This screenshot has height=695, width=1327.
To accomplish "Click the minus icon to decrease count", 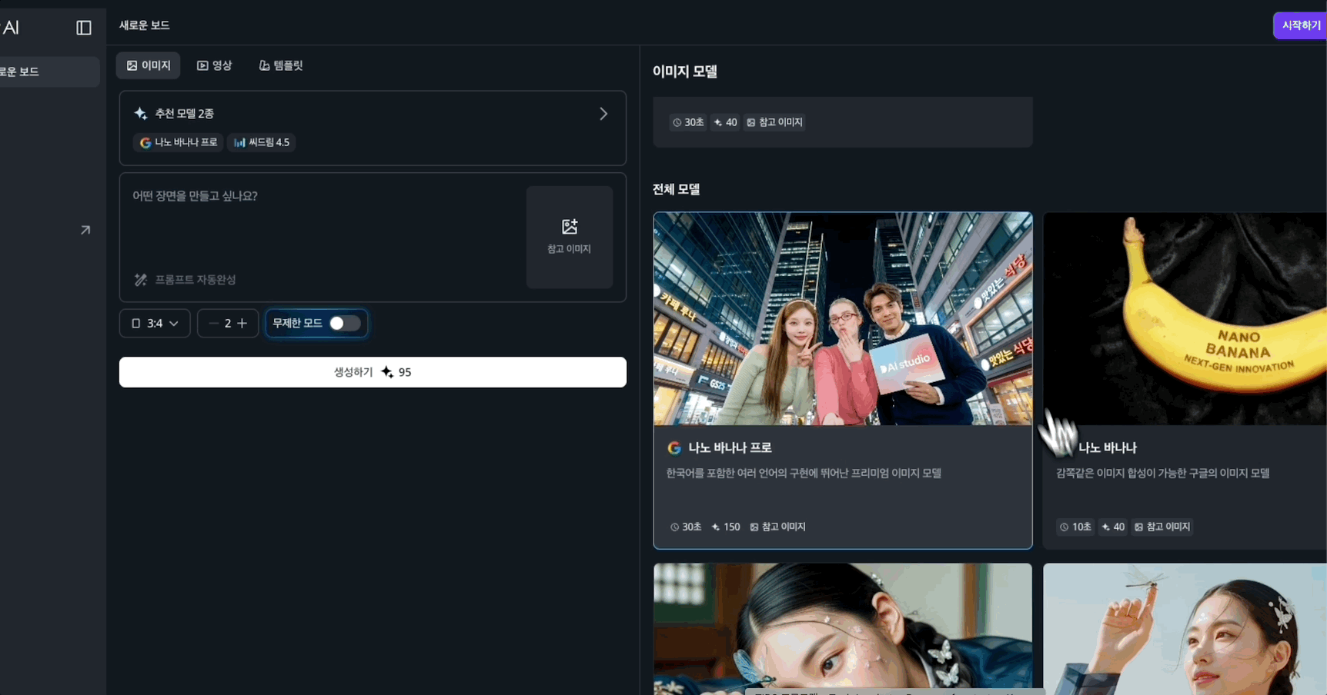I will point(213,324).
